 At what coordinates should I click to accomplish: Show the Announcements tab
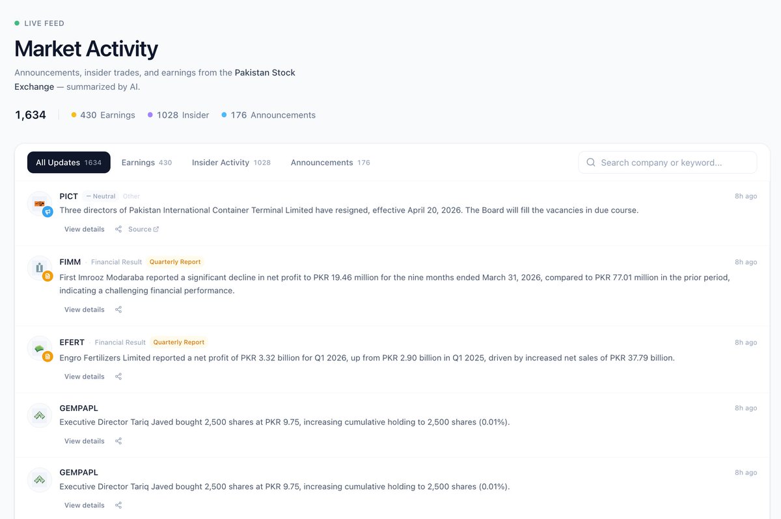pyautogui.click(x=330, y=163)
